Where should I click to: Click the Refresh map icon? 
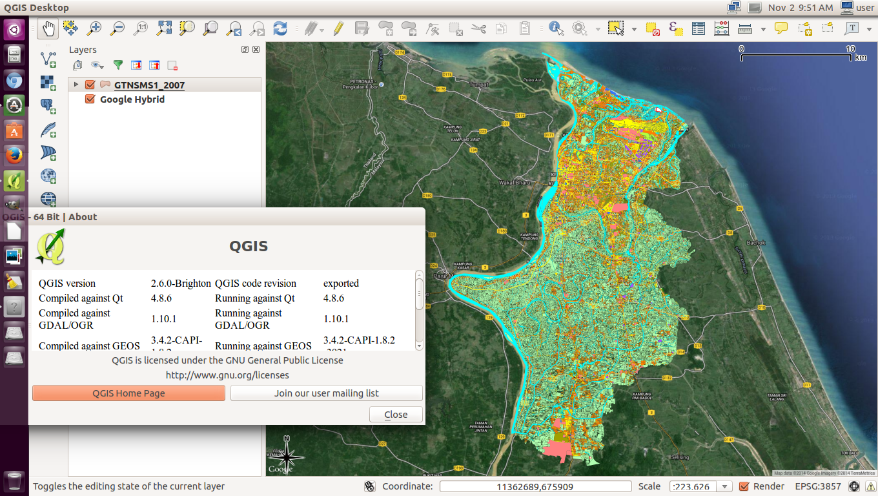280,28
